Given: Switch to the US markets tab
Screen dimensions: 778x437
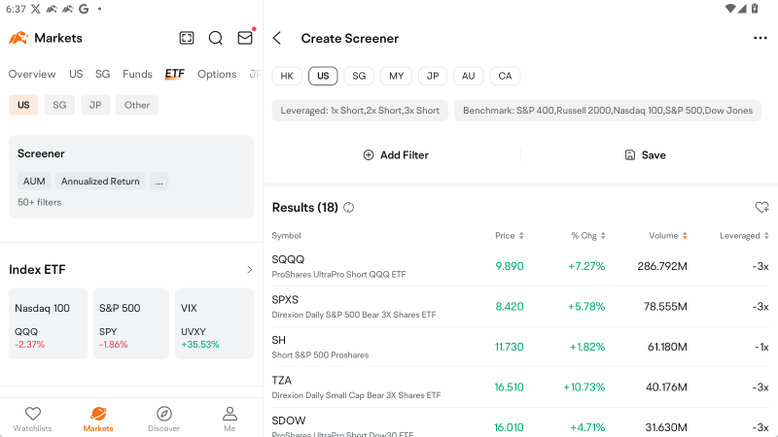Looking at the screenshot, I should [x=76, y=75].
